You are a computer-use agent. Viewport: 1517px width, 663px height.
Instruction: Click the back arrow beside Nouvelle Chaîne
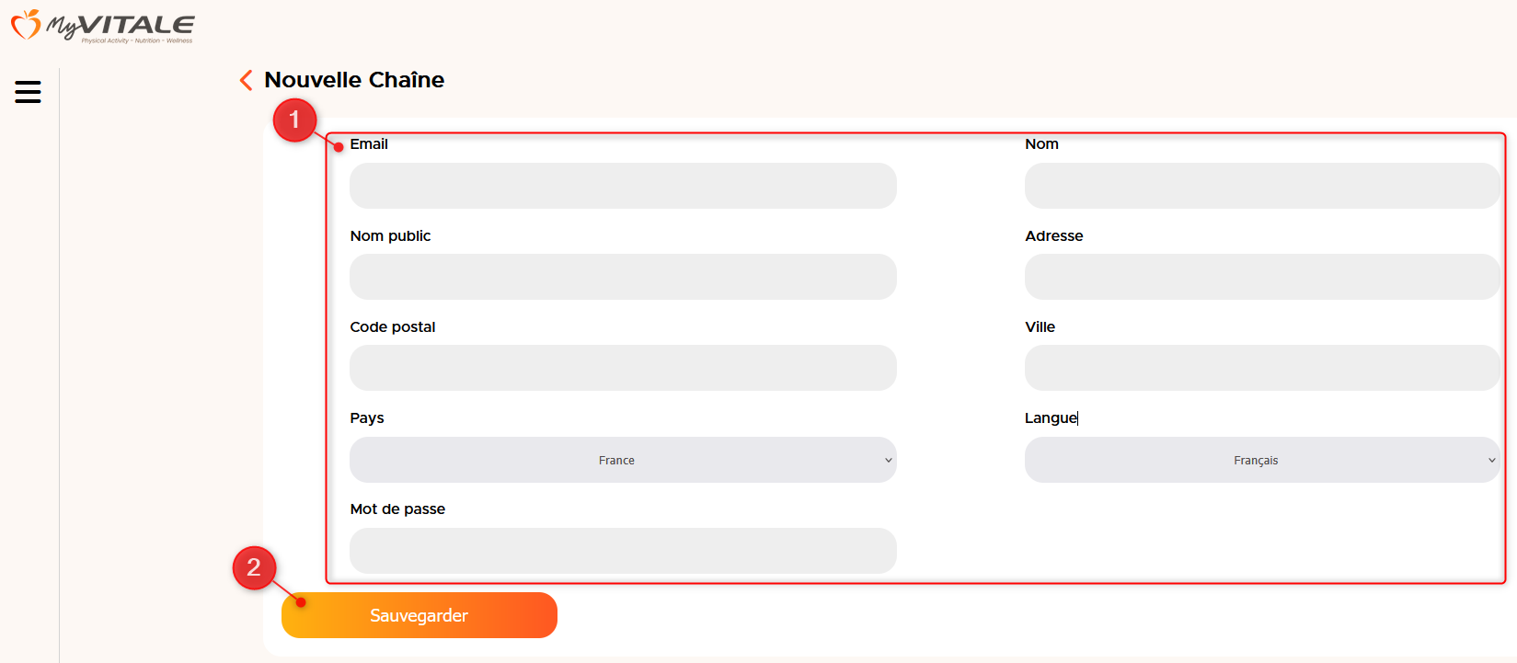tap(246, 80)
